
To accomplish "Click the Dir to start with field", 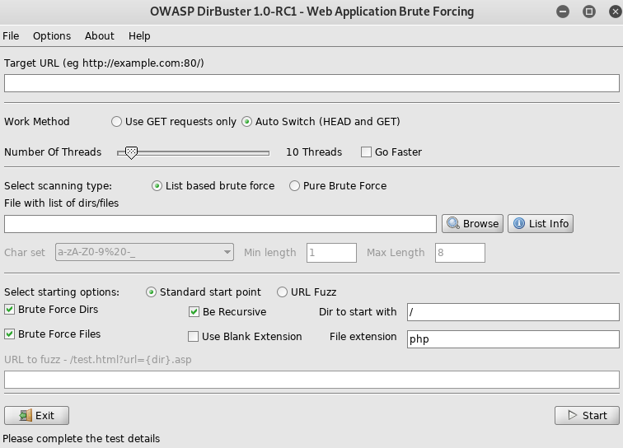I will 513,312.
